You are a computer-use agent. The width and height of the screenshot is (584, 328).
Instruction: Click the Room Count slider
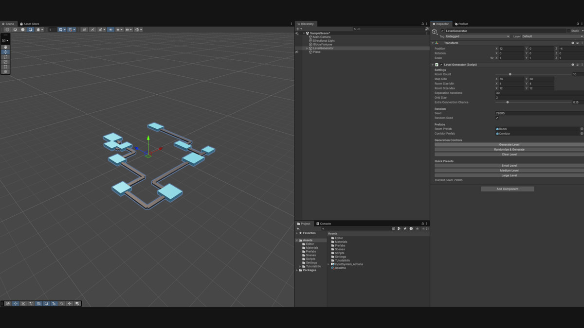(533, 74)
